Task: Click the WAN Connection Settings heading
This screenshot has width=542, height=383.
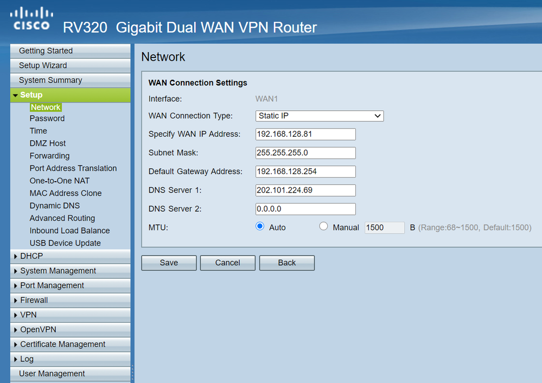Action: [197, 83]
